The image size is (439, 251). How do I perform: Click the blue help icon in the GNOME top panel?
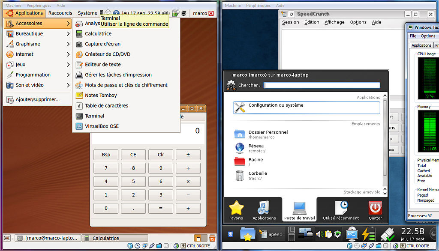(117, 13)
